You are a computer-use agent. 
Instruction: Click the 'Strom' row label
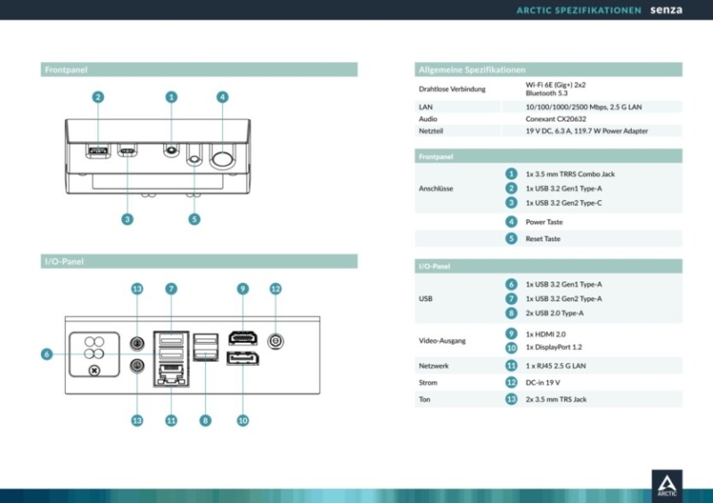click(428, 383)
